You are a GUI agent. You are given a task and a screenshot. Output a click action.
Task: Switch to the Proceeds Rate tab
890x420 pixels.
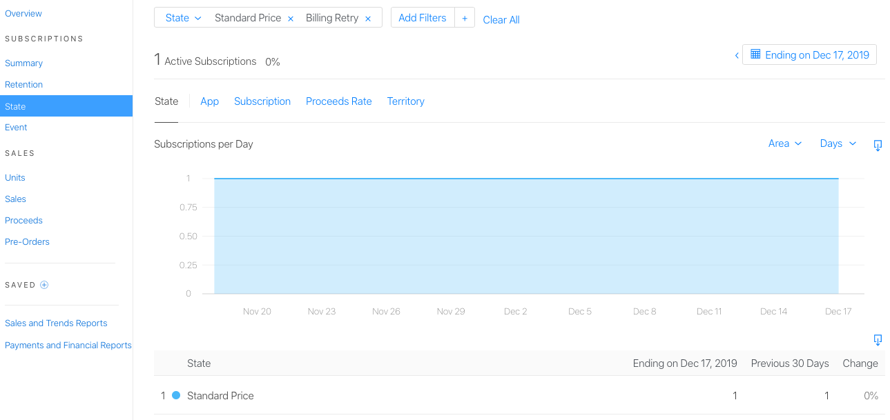(x=339, y=101)
